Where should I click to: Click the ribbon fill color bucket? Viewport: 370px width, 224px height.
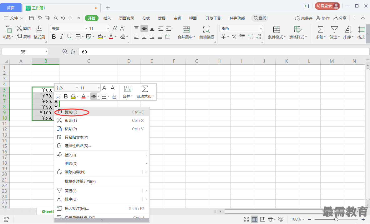[100, 37]
